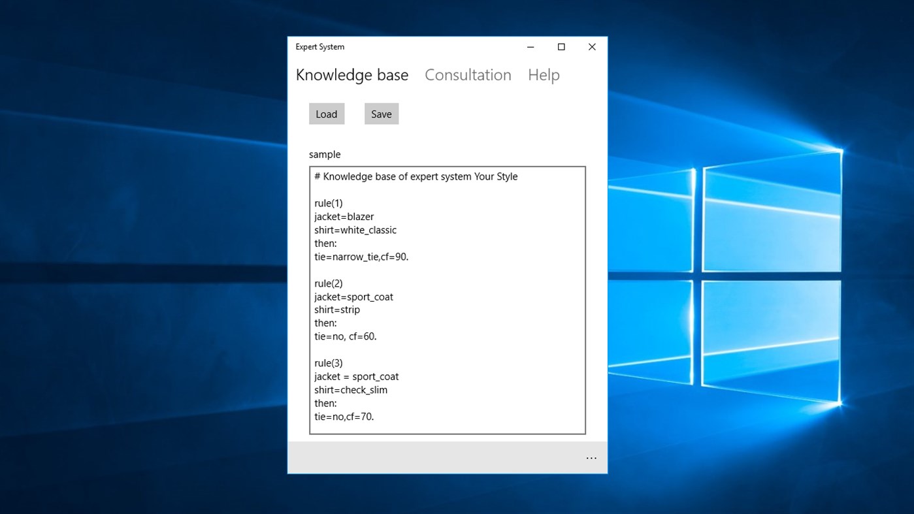Minimize the Expert System window

pyautogui.click(x=530, y=46)
